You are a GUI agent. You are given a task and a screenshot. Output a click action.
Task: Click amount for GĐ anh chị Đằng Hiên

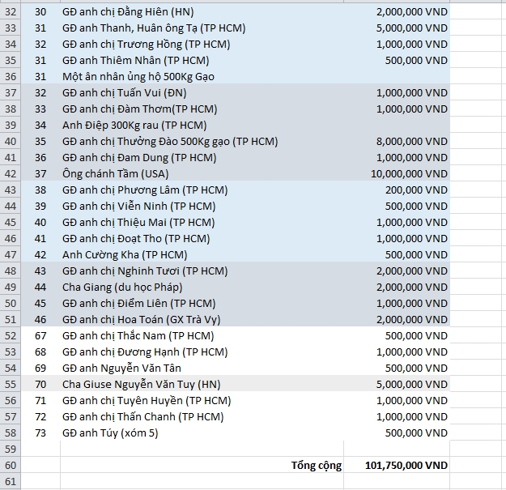pos(397,11)
